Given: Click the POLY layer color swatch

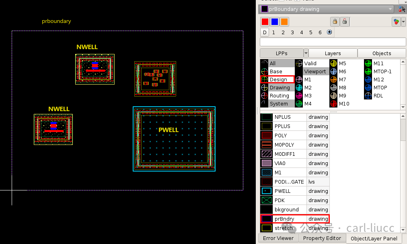Looking at the screenshot, I should coord(267,136).
